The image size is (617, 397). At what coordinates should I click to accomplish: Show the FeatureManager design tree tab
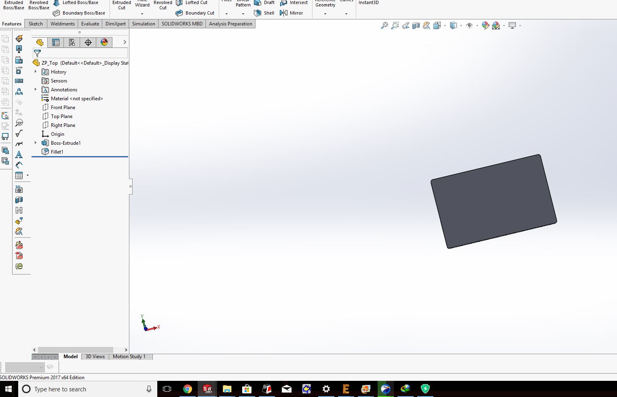point(40,42)
